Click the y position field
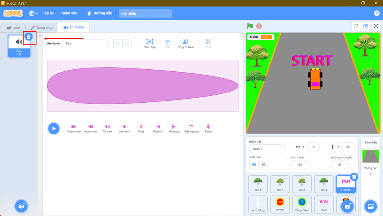383x216 pixels. tap(348, 147)
